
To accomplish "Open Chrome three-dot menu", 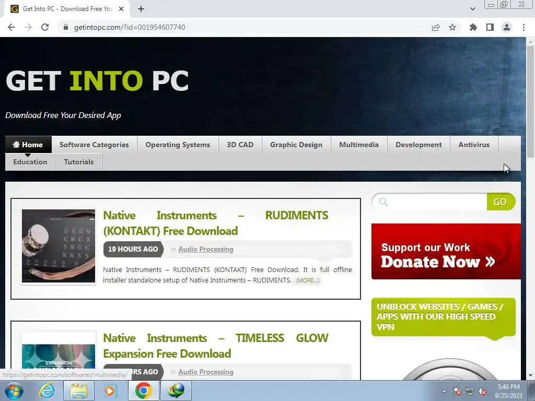I will pos(524,27).
